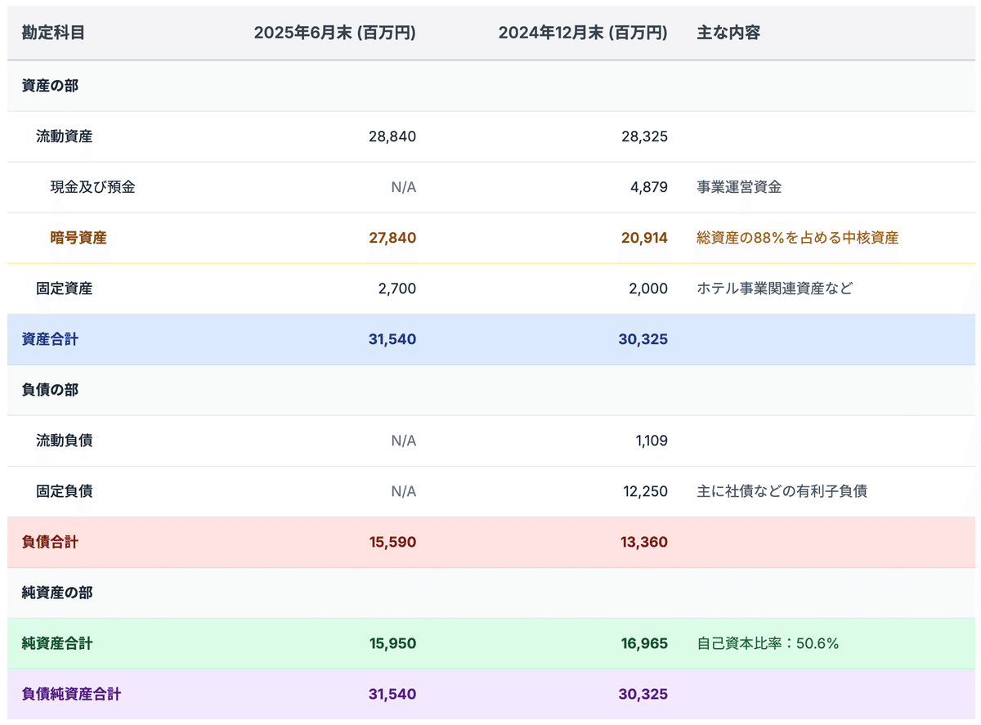Click the 現金及び預金 row label
The width and height of the screenshot is (981, 725).
click(x=92, y=187)
